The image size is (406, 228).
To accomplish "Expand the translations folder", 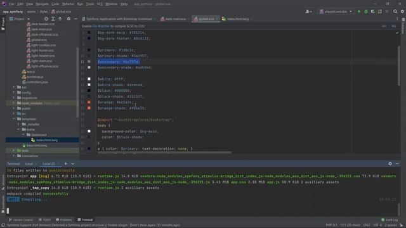I will tap(14, 156).
